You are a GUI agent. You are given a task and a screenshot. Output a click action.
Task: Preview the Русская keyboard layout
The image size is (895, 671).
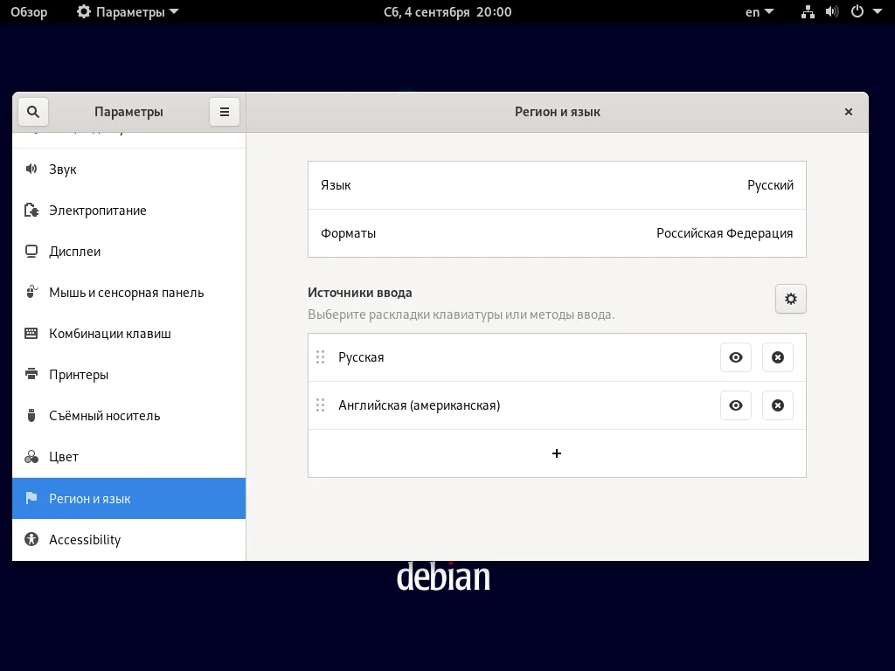pos(735,356)
